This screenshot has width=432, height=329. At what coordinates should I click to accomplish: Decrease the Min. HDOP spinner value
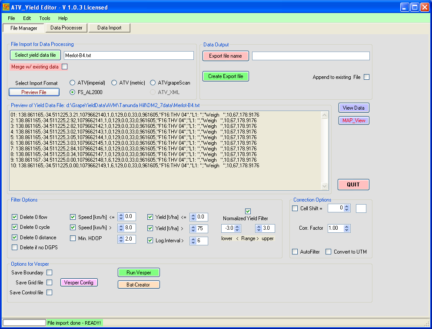(120, 241)
